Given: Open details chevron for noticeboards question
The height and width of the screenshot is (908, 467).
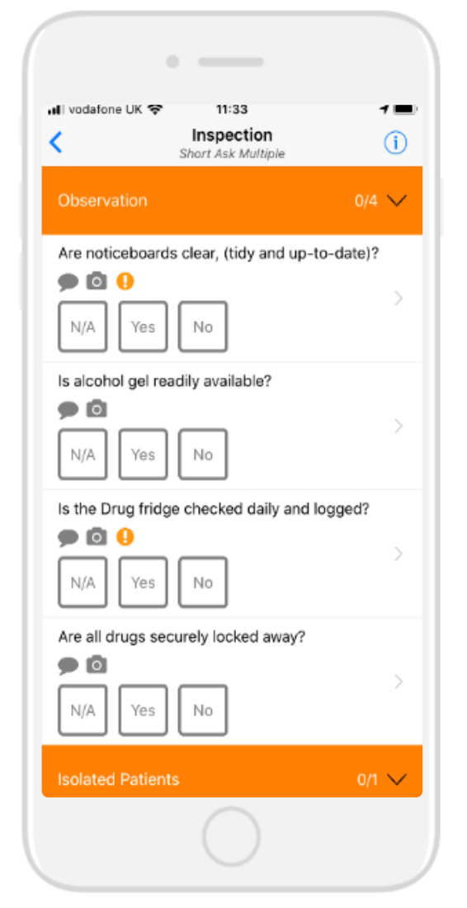Looking at the screenshot, I should [398, 299].
